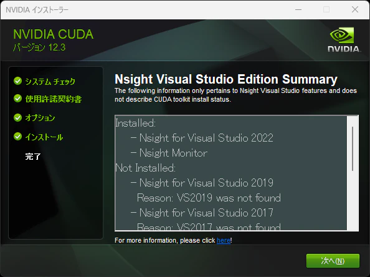Select the 完了 step label
This screenshot has width=370, height=277.
[33, 157]
